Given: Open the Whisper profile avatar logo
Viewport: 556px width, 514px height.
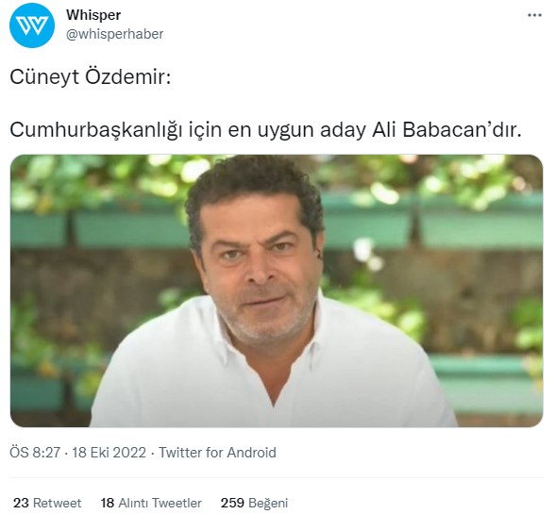Looking at the screenshot, I should point(32,25).
